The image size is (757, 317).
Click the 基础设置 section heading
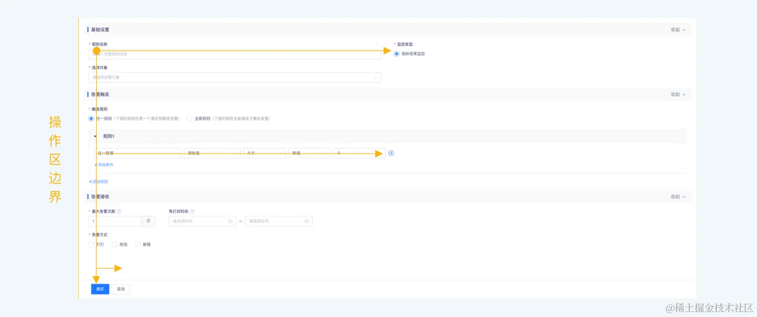tap(100, 30)
